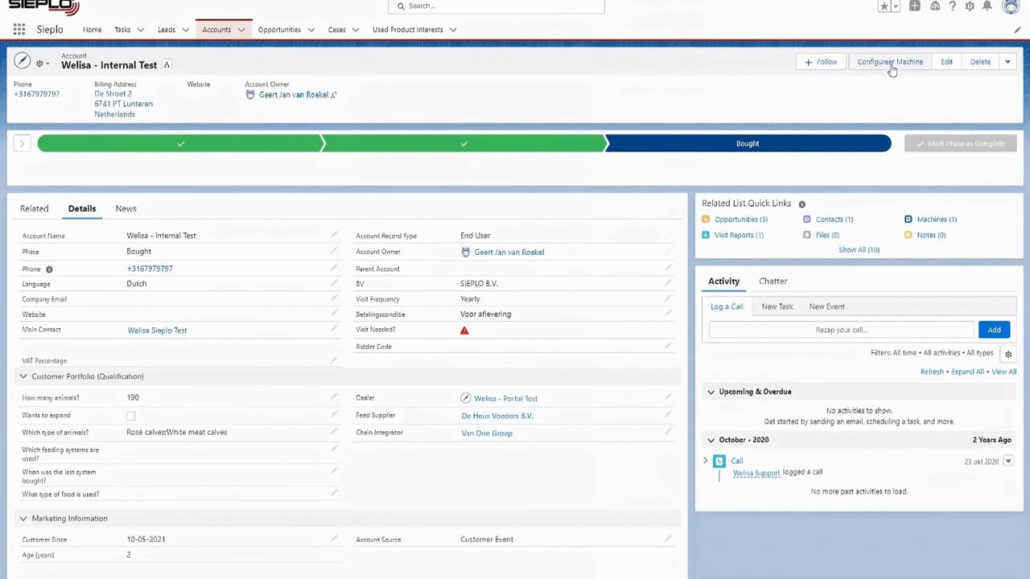Expand the logged Call activity item
This screenshot has width=1030, height=579.
tap(706, 461)
